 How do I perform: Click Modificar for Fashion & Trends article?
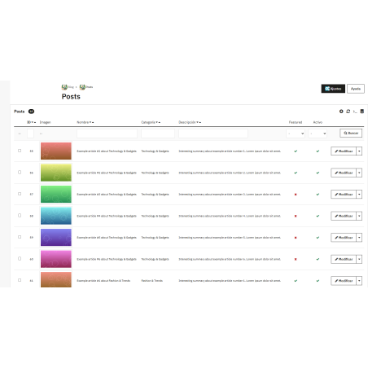point(344,281)
